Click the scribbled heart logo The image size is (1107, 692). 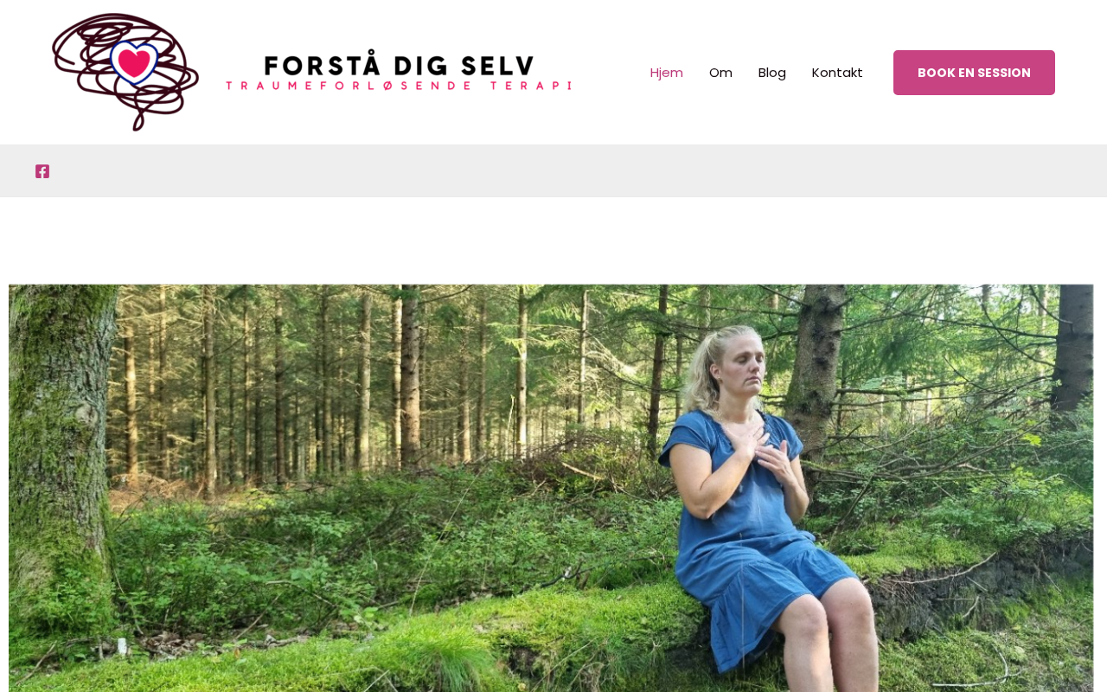[125, 72]
